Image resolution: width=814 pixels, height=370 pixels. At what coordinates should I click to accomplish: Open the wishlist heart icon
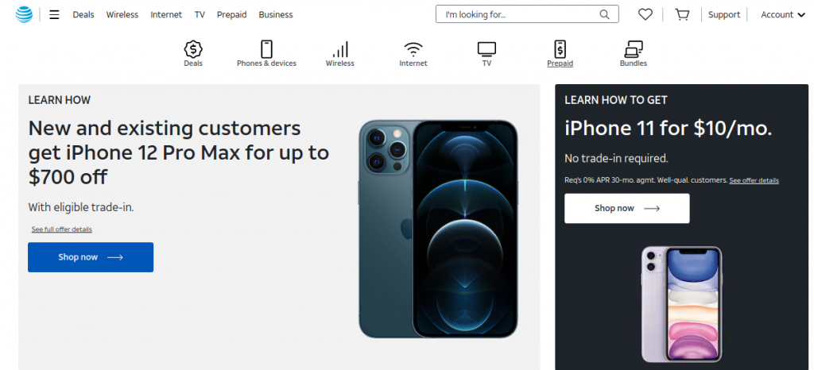645,14
